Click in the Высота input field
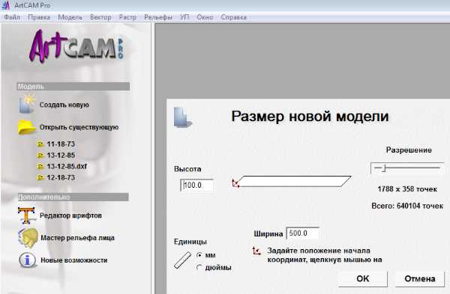 [x=196, y=186]
